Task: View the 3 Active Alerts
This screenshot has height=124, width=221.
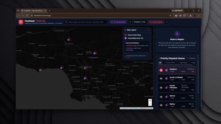Action: click(156, 22)
